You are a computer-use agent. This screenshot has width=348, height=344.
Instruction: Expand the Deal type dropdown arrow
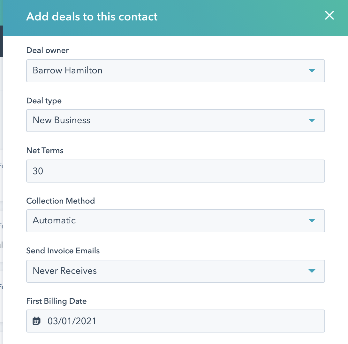point(312,120)
